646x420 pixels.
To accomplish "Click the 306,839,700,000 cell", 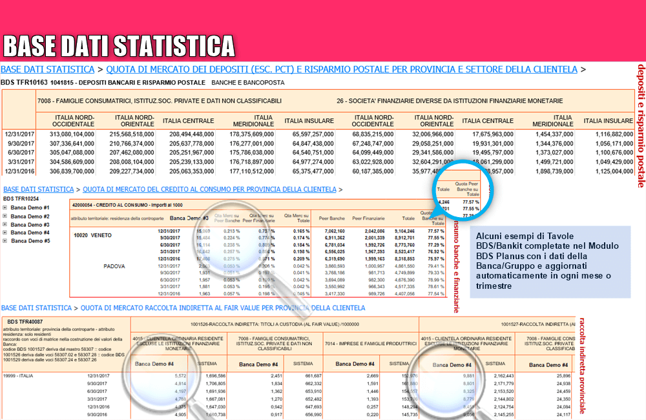I will pos(72,171).
